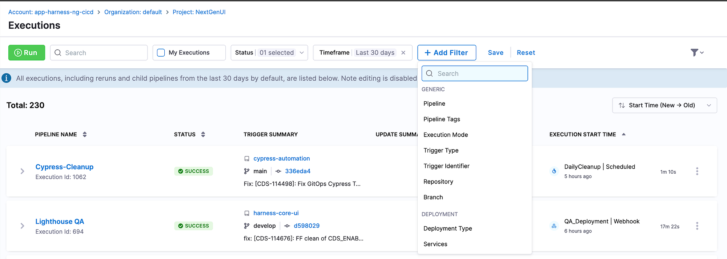Expand the Cypress-Cleanup execution row
The width and height of the screenshot is (727, 259).
(x=23, y=171)
